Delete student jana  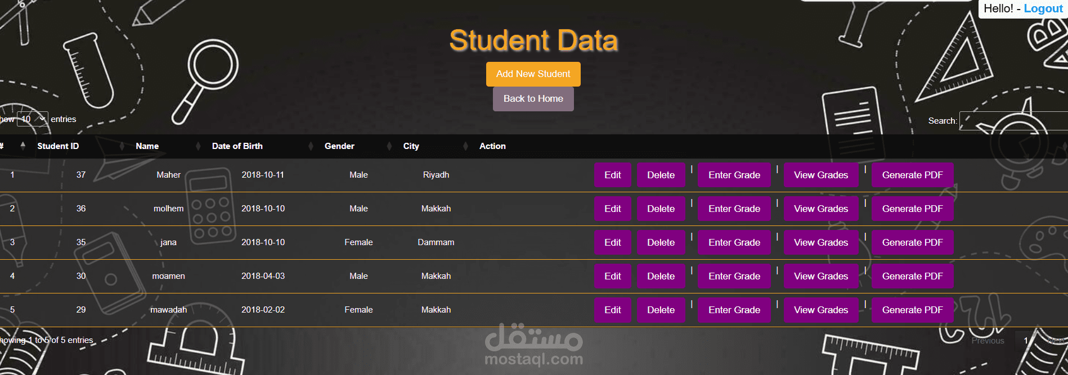[x=661, y=243]
